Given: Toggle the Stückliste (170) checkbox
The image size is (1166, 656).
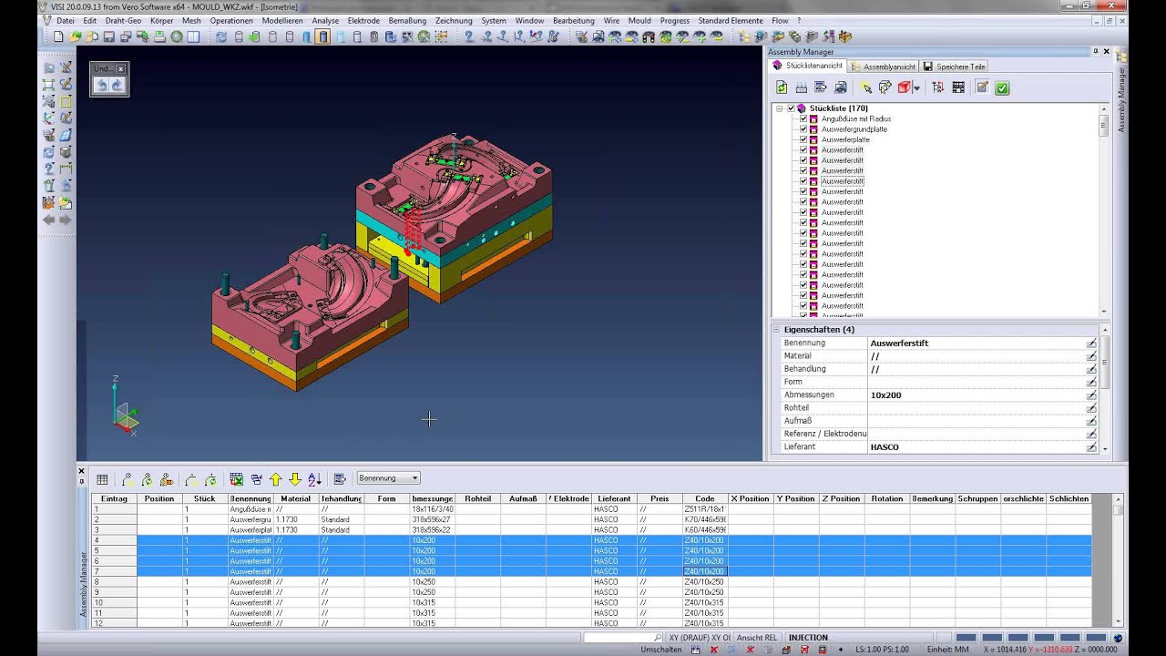Looking at the screenshot, I should (791, 108).
